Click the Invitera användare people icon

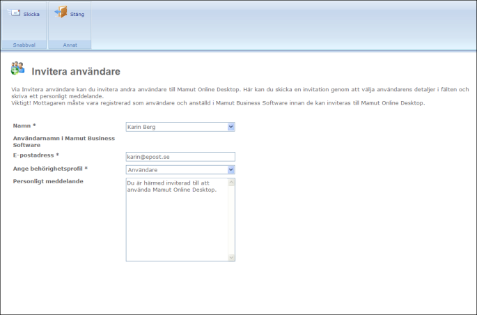pyautogui.click(x=17, y=68)
